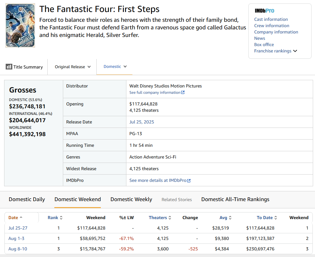Click the $230,697,476 to-date total
315x257 pixels.
pyautogui.click(x=260, y=249)
